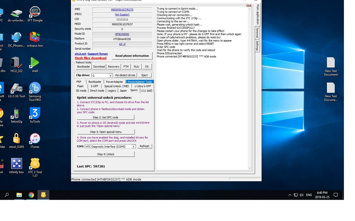The height and width of the screenshot is (221, 355).
Task: Open the Direct mode tab
Action: pos(97,91)
